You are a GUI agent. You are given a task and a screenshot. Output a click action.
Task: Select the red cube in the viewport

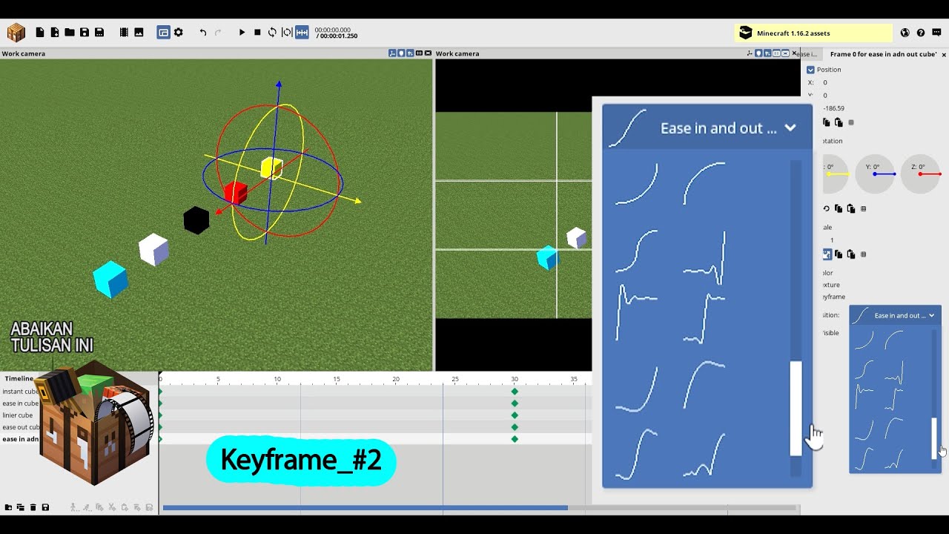point(235,192)
